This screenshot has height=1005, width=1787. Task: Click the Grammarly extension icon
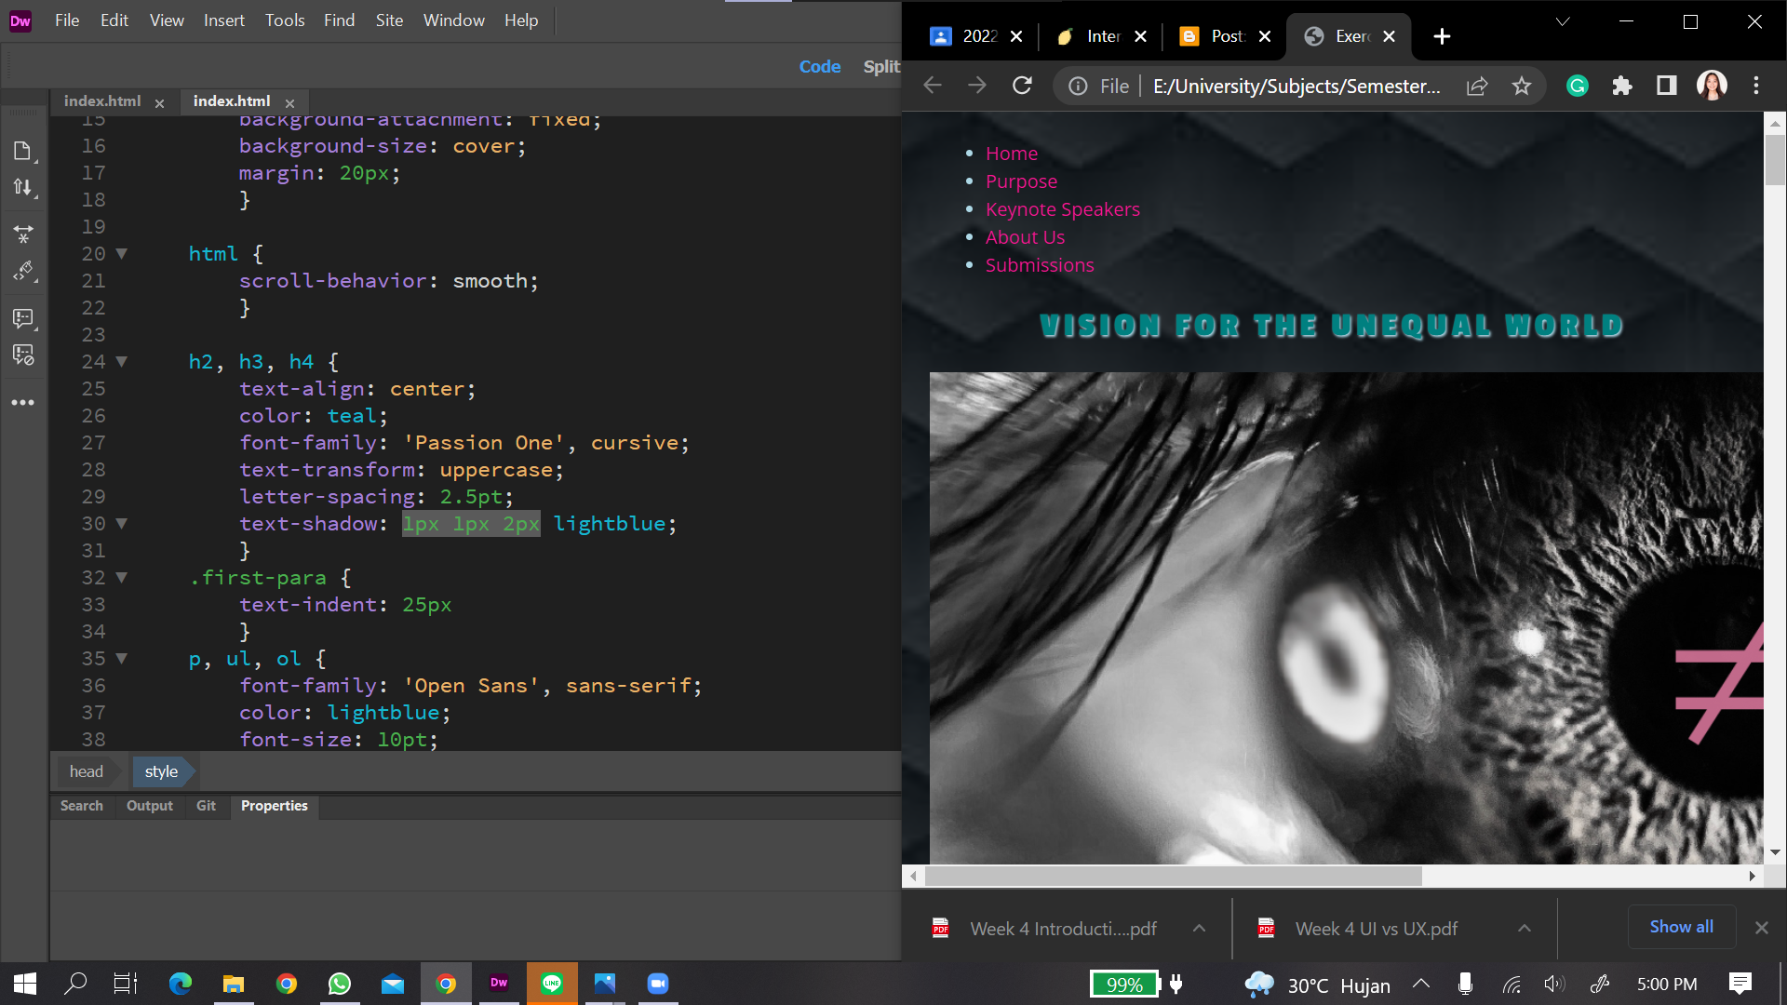[1577, 87]
